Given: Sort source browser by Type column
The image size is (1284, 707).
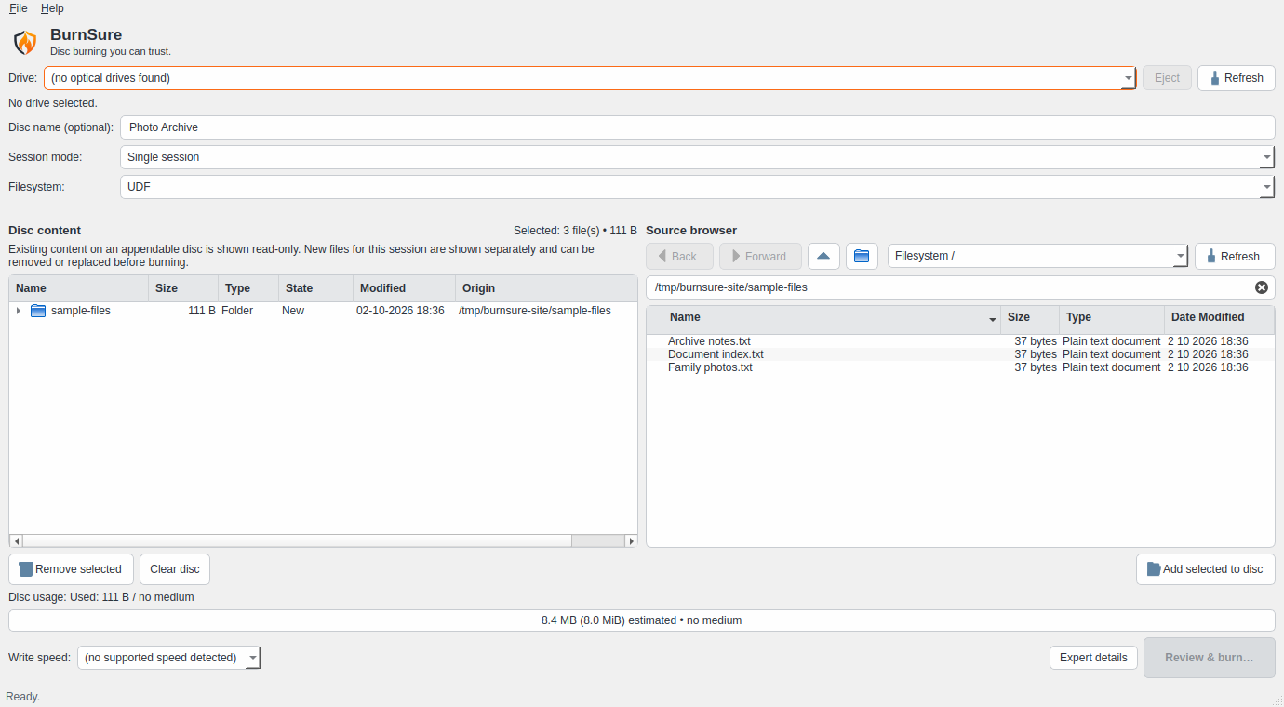Looking at the screenshot, I should tap(1112, 318).
